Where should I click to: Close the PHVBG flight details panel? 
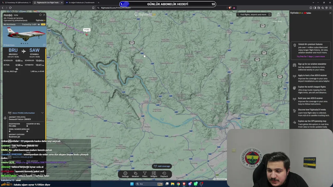click(44, 15)
